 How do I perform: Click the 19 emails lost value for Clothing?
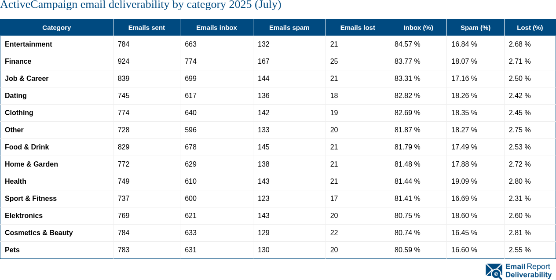tap(334, 113)
